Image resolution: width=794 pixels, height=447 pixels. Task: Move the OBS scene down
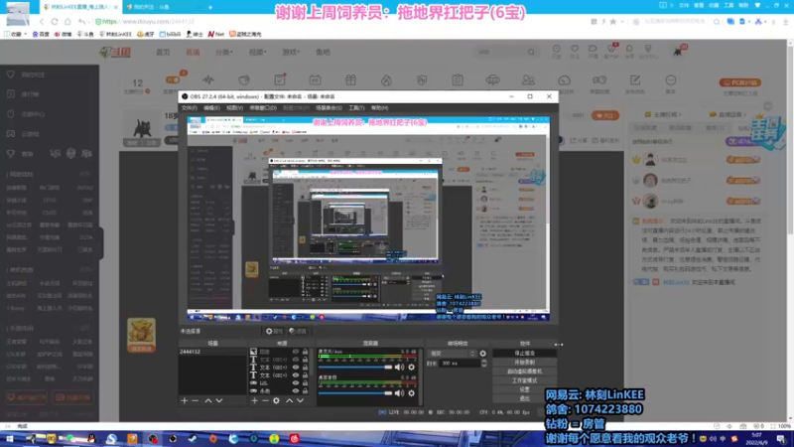tap(219, 401)
